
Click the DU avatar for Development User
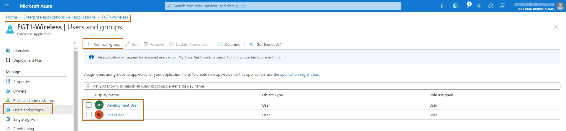coord(99,105)
